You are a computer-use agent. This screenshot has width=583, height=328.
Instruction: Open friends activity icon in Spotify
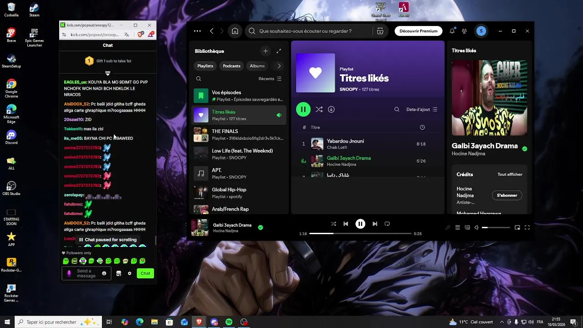[x=464, y=31]
